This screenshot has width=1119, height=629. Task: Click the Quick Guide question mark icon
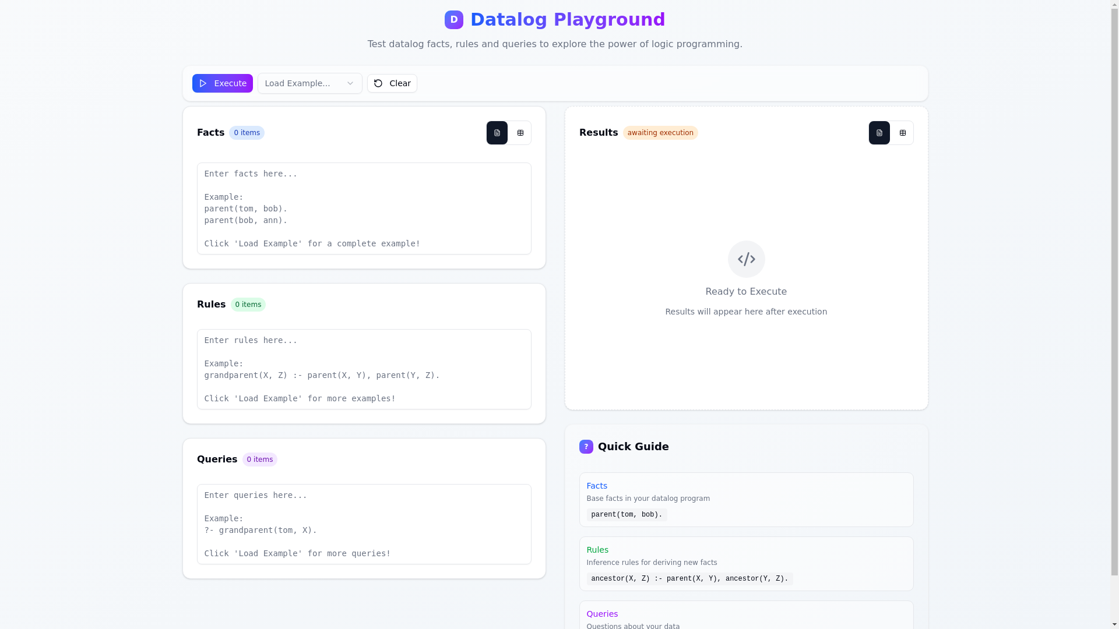point(586,447)
